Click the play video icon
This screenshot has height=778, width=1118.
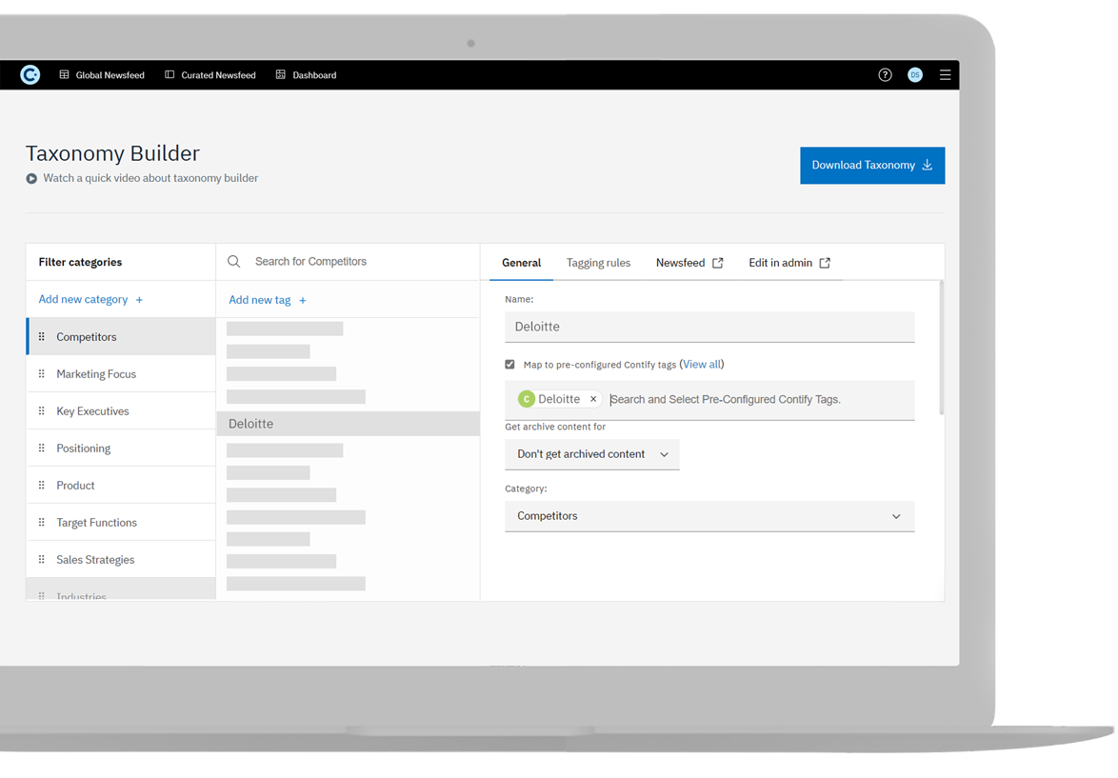(x=31, y=179)
